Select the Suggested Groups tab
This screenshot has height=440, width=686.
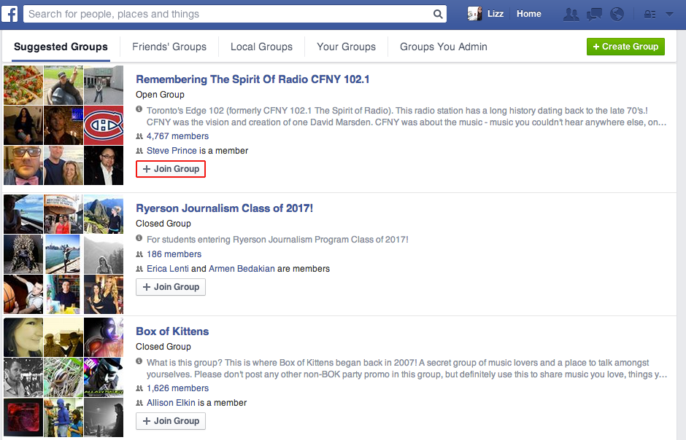tap(61, 47)
